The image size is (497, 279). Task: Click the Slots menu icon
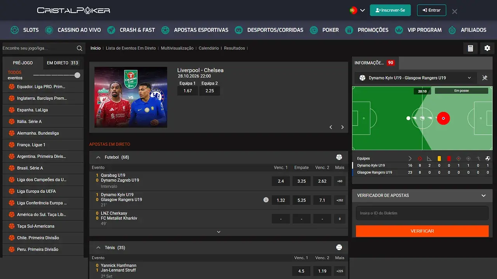14,30
